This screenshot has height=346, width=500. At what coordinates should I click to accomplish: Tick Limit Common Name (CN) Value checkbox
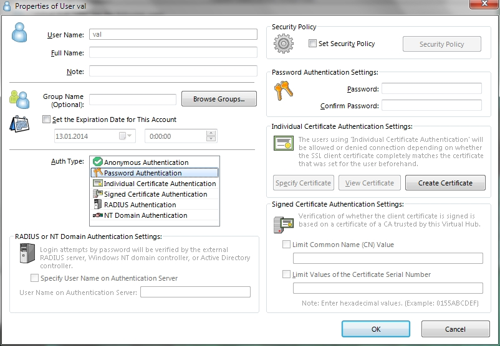point(286,245)
